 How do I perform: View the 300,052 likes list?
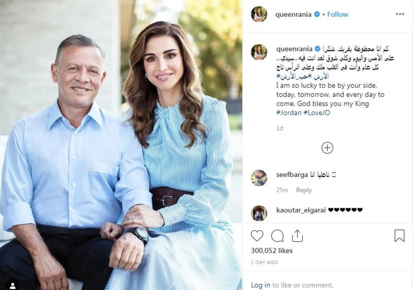[272, 250]
